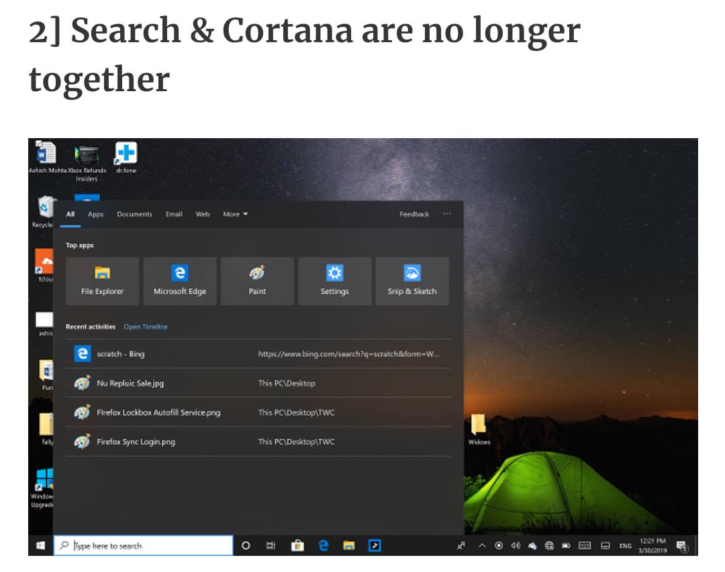Click the ENG language indicator

tap(625, 546)
